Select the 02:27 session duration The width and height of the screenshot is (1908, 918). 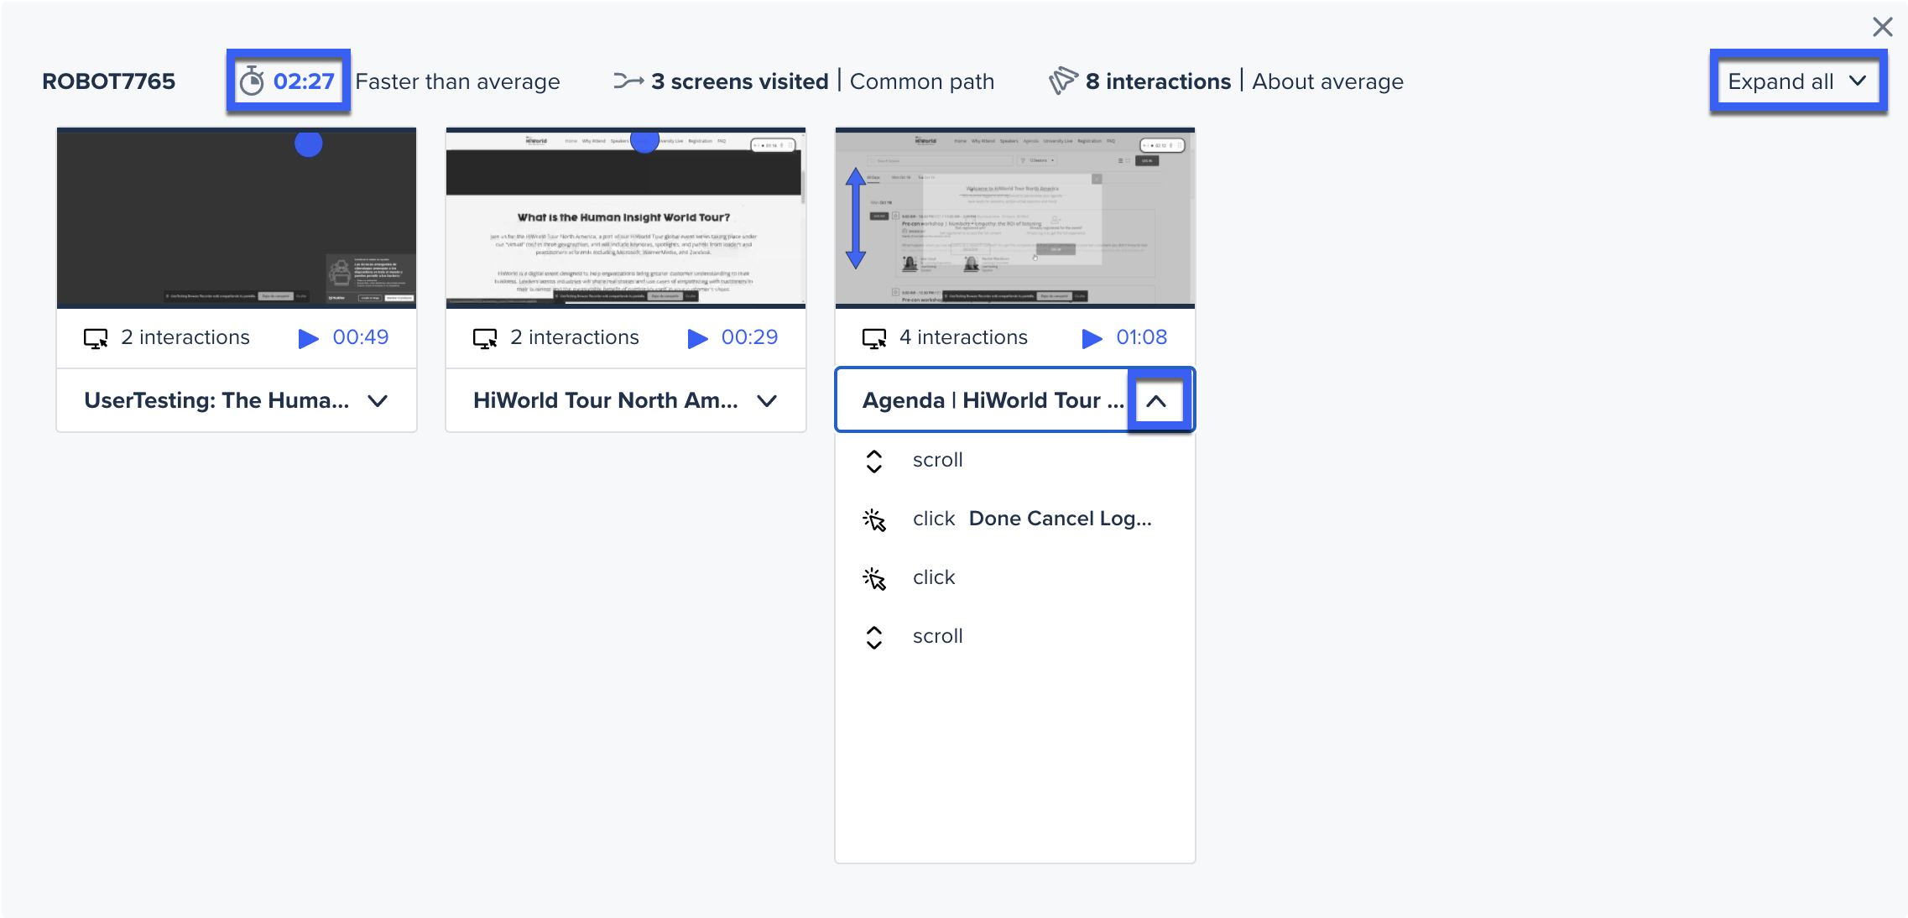pyautogui.click(x=304, y=81)
